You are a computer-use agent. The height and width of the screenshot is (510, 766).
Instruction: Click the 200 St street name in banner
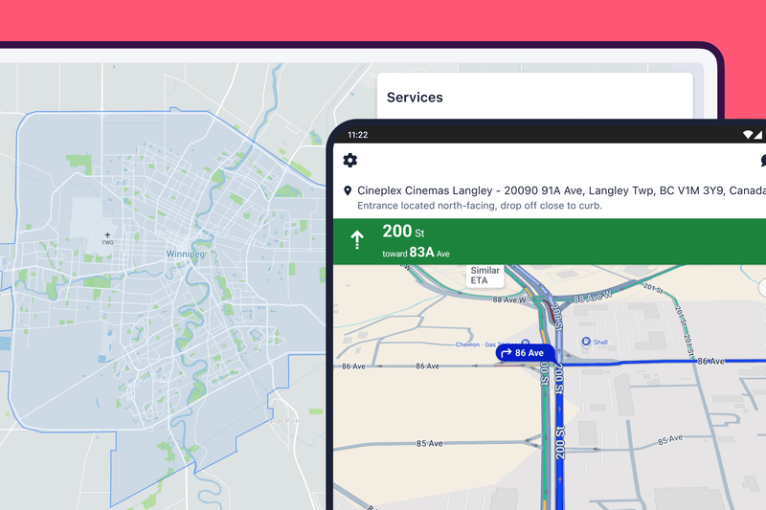tap(403, 232)
